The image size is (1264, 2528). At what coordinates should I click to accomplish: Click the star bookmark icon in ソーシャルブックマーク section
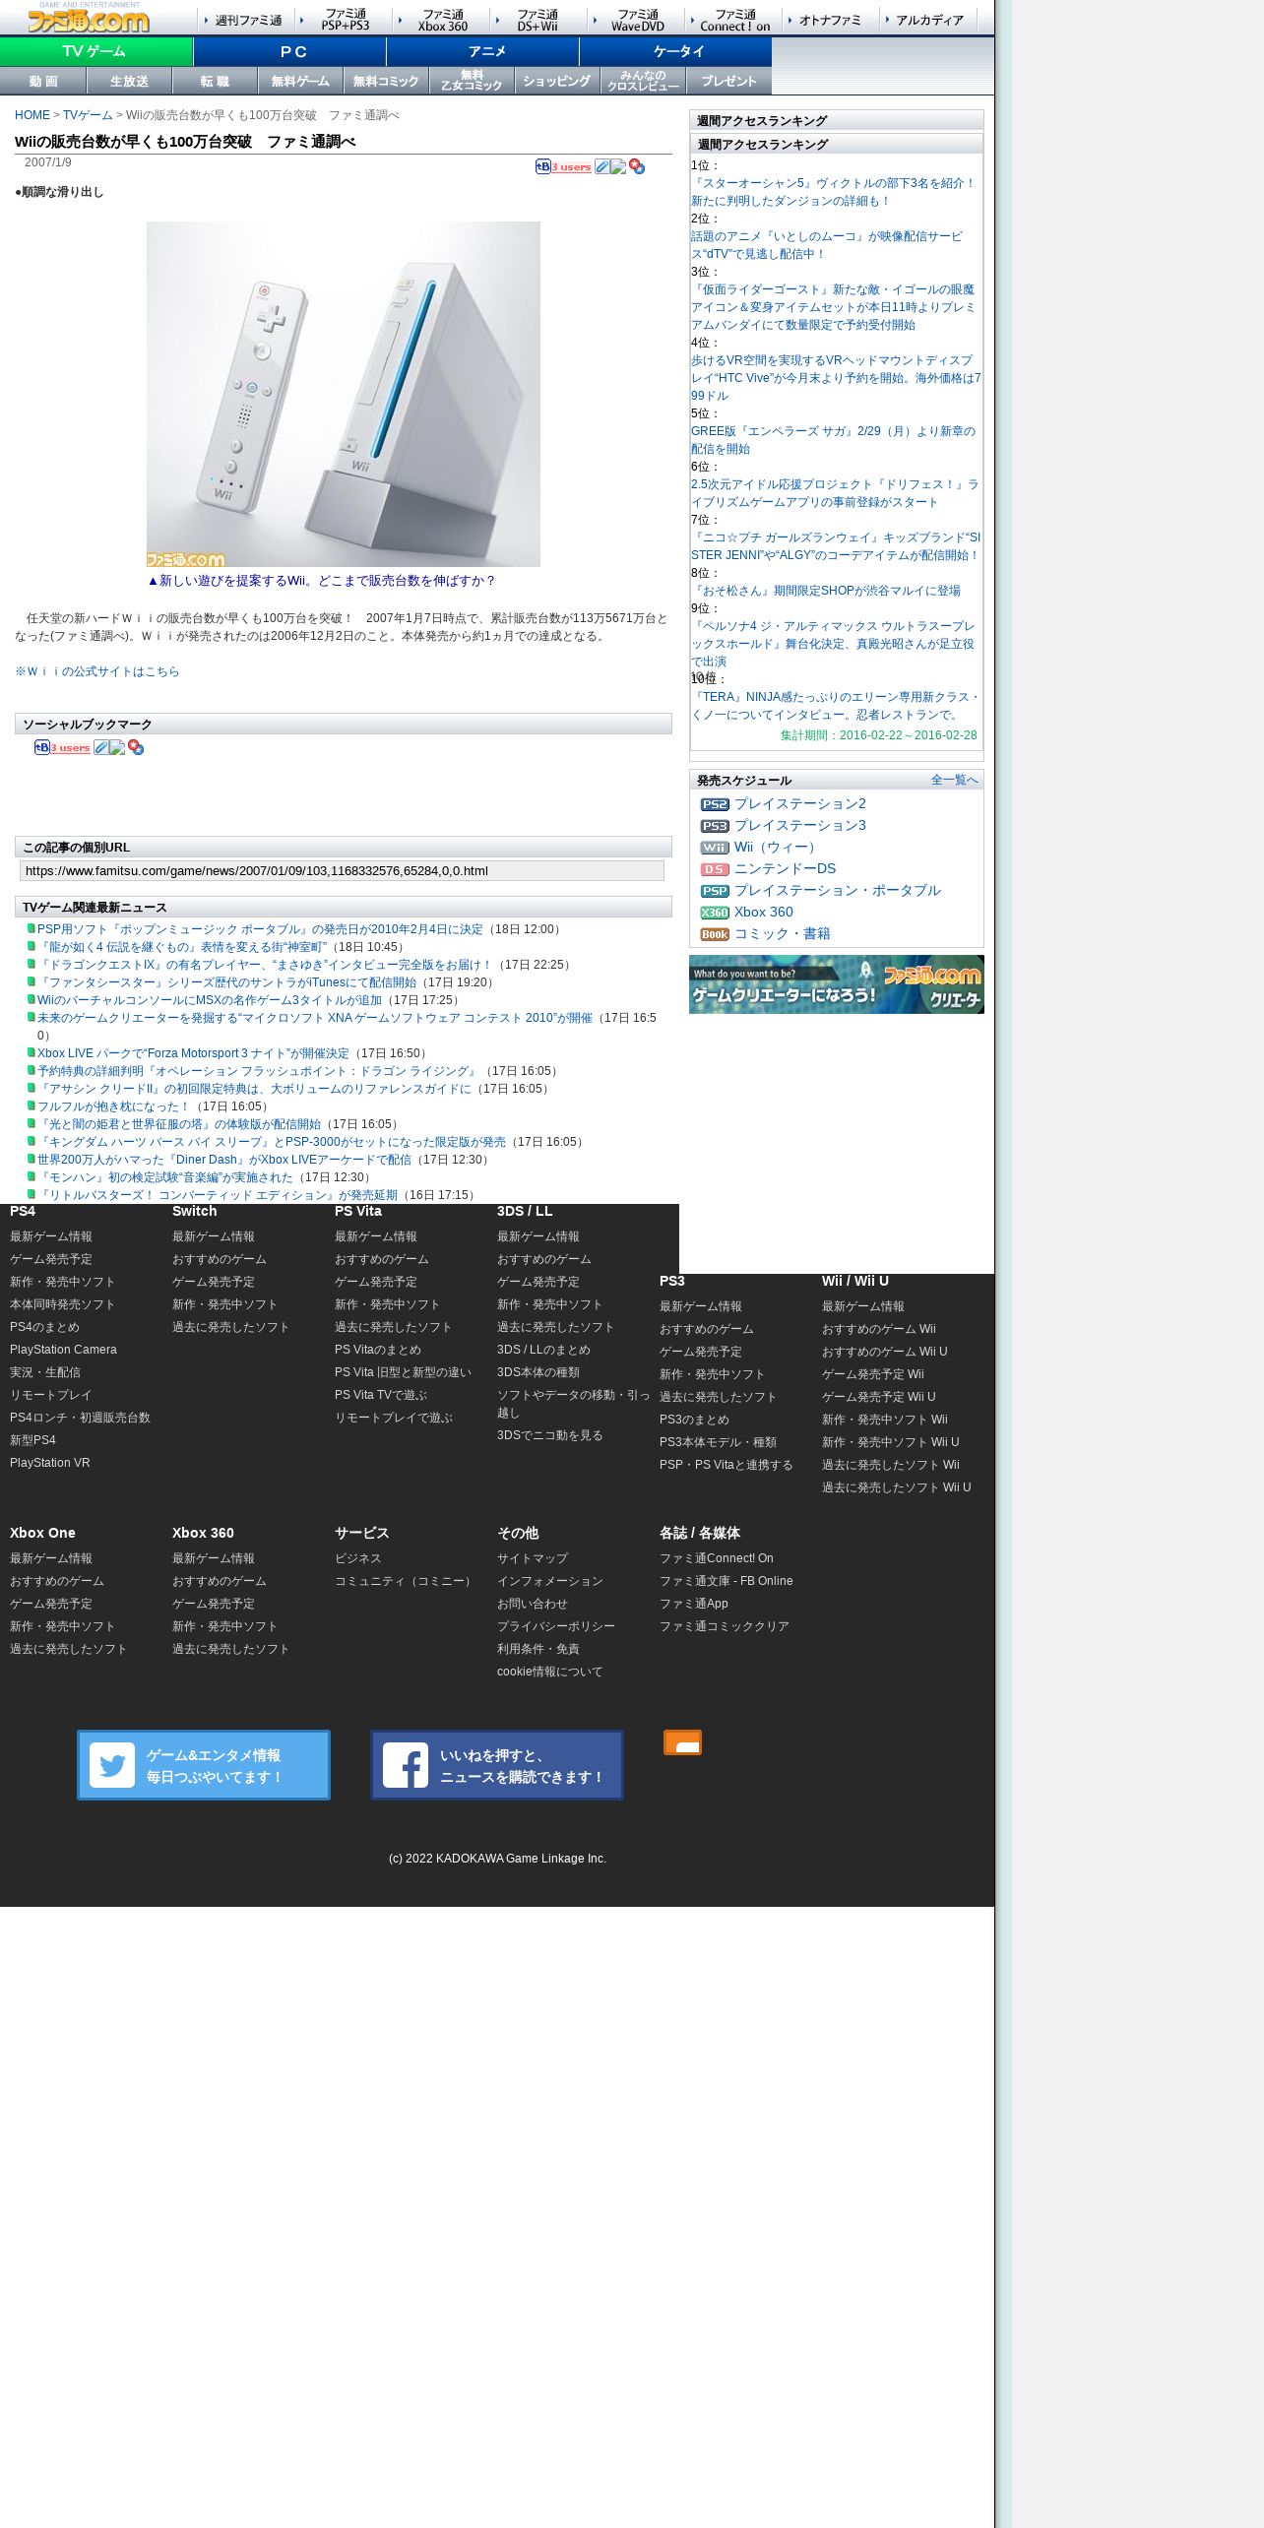pyautogui.click(x=136, y=747)
